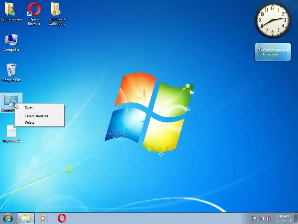Click the Cannot connect to service gadget

coord(273,52)
